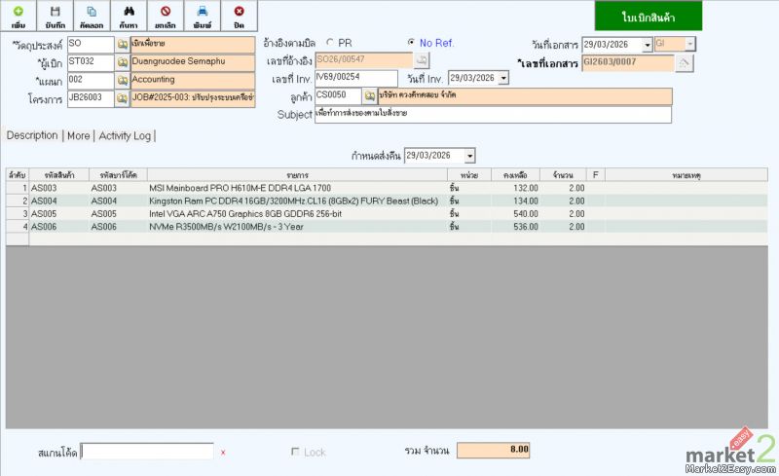Open the Activity Log tab
The width and height of the screenshot is (779, 476).
(126, 135)
